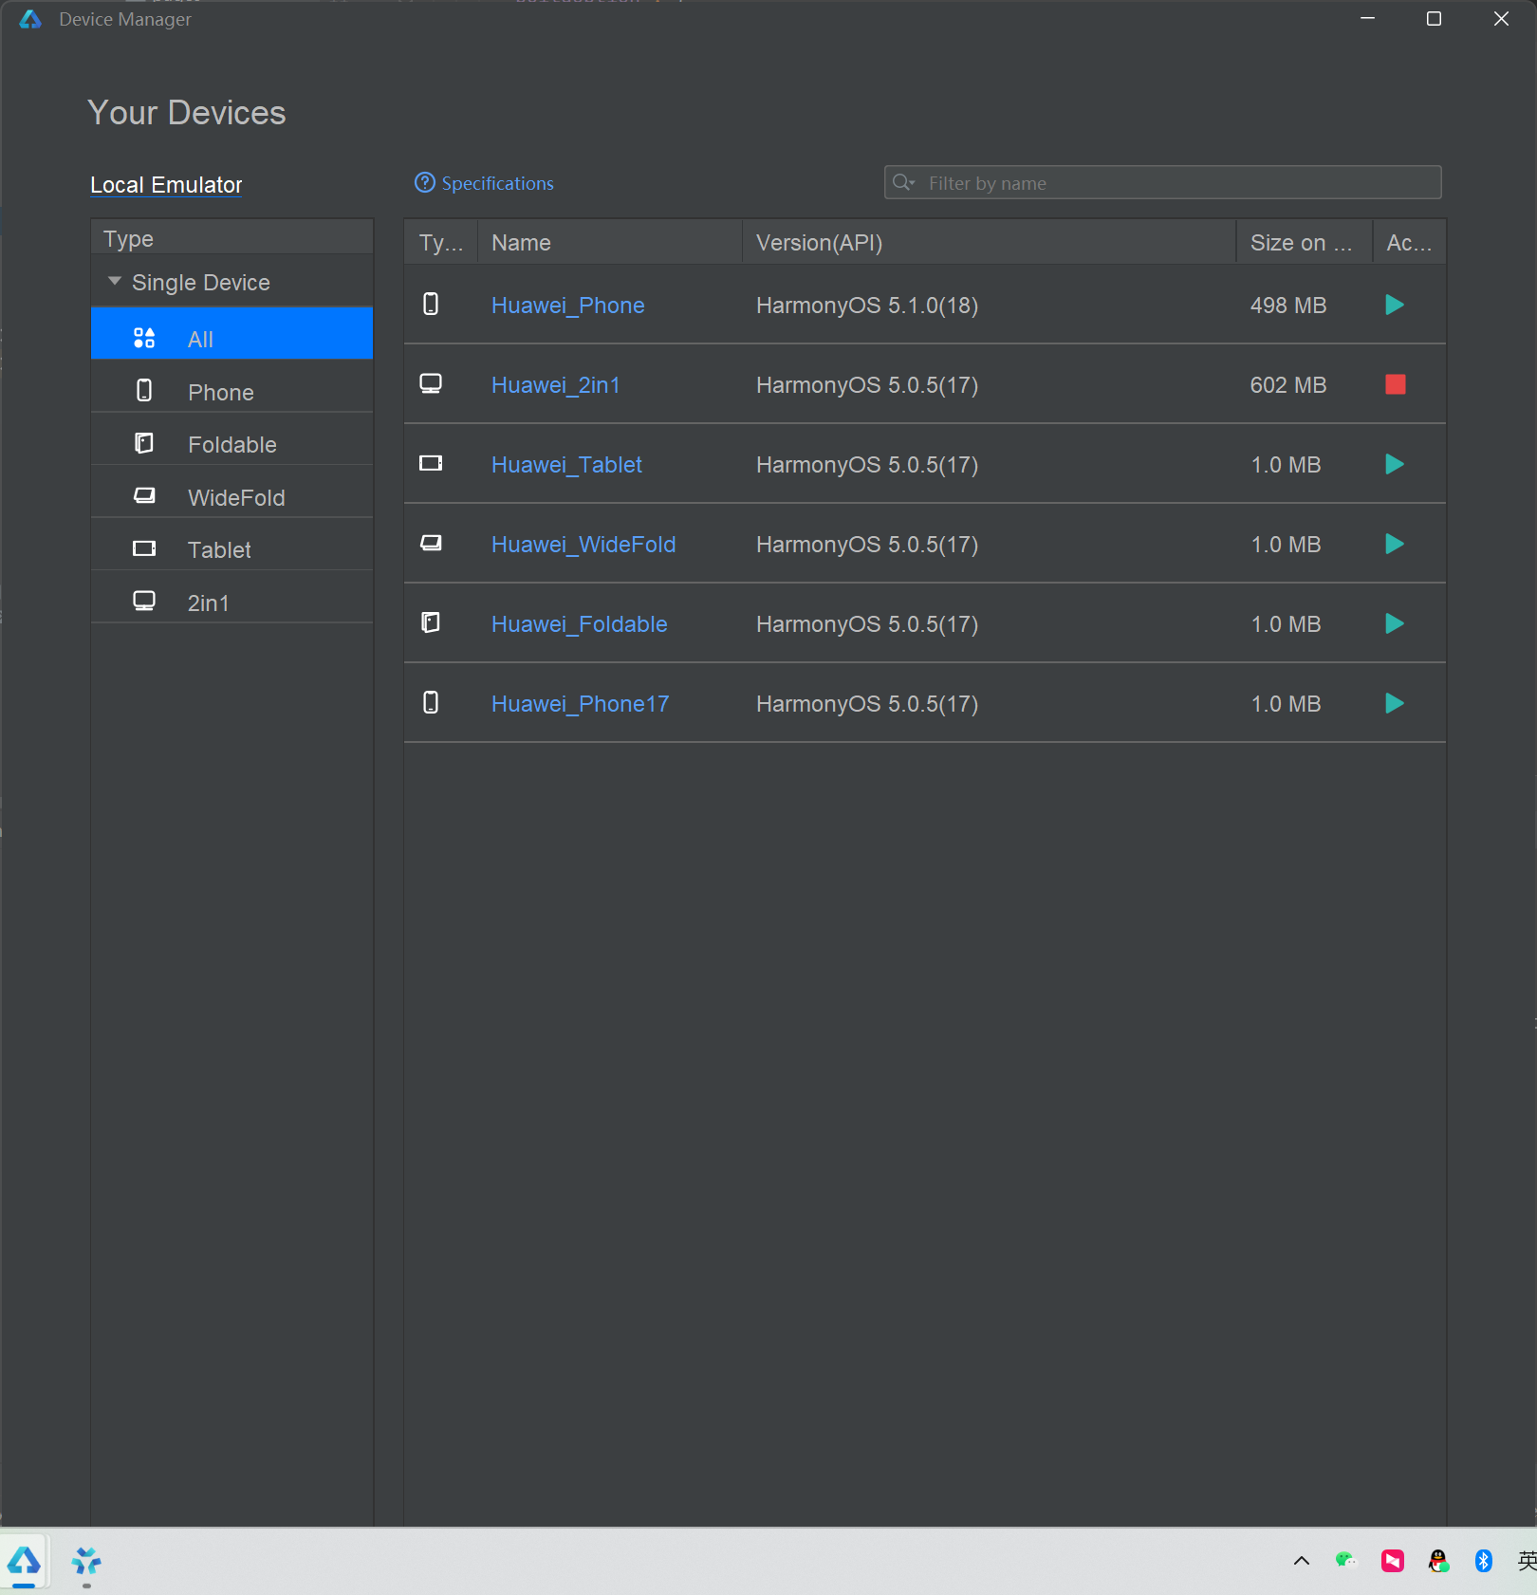Launch the Huawei_Tablet emulator

click(x=1394, y=464)
